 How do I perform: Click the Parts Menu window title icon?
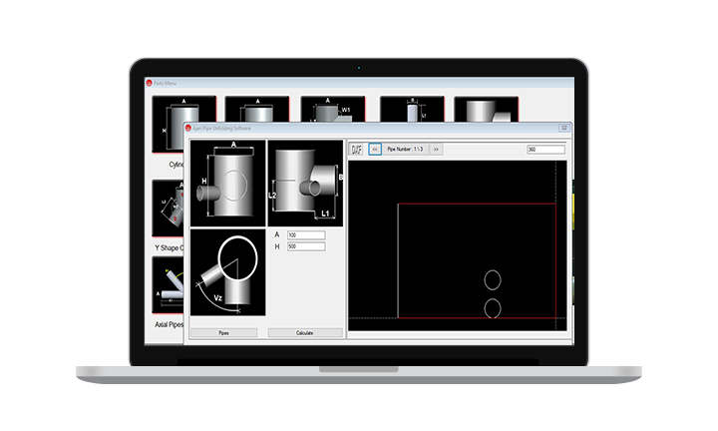149,83
